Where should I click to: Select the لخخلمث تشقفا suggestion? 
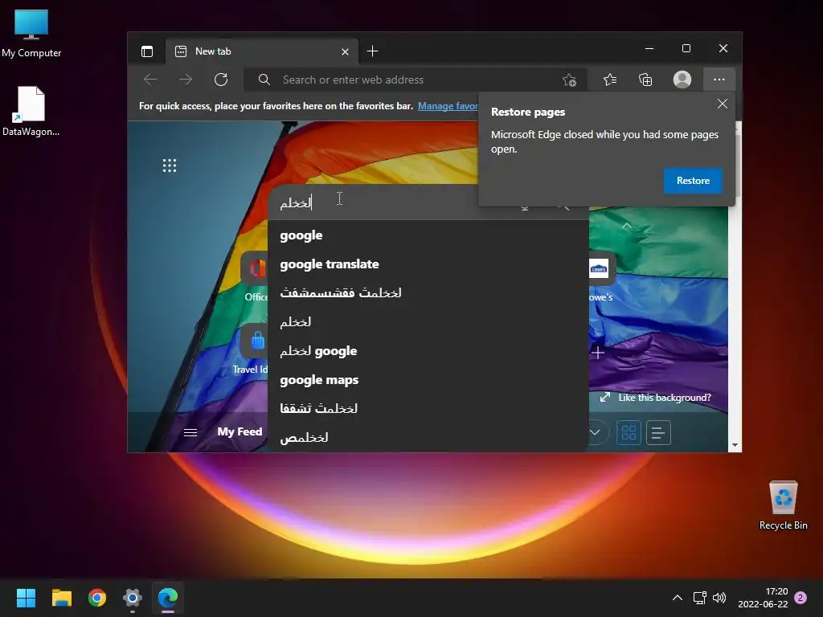click(428, 409)
